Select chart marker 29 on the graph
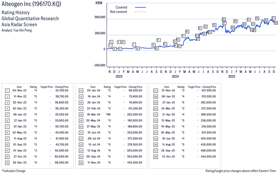This screenshot has width=279, height=173. [235, 21]
